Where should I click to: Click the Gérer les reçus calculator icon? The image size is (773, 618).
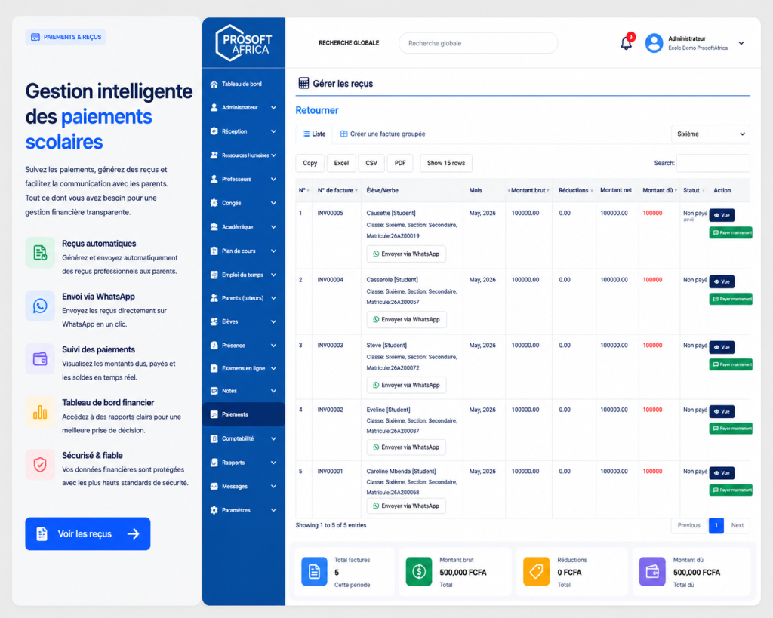pos(303,83)
